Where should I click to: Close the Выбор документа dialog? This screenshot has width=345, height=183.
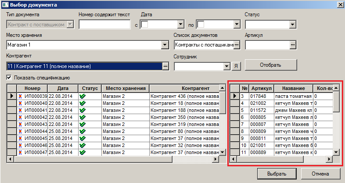click(x=340, y=5)
